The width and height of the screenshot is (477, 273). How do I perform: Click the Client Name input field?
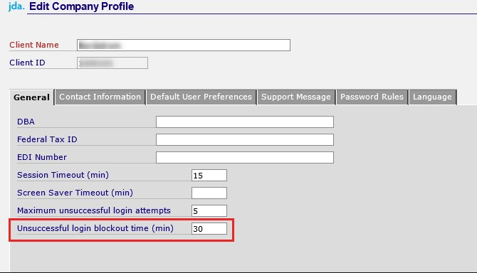184,45
